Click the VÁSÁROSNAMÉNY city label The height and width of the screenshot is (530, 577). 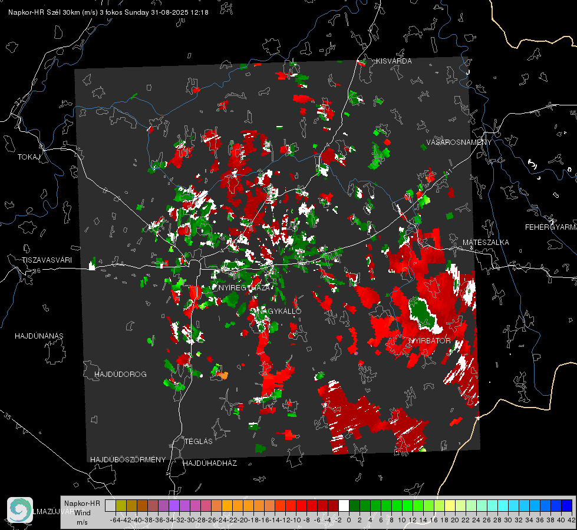[x=459, y=143]
